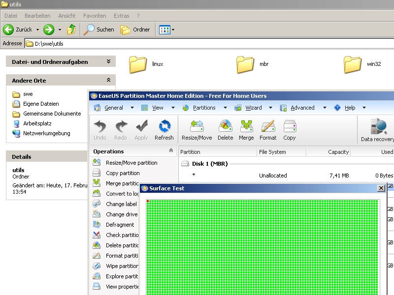Screen dimensions: 394x295
Task: Open the Data recovery tool
Action: click(377, 130)
